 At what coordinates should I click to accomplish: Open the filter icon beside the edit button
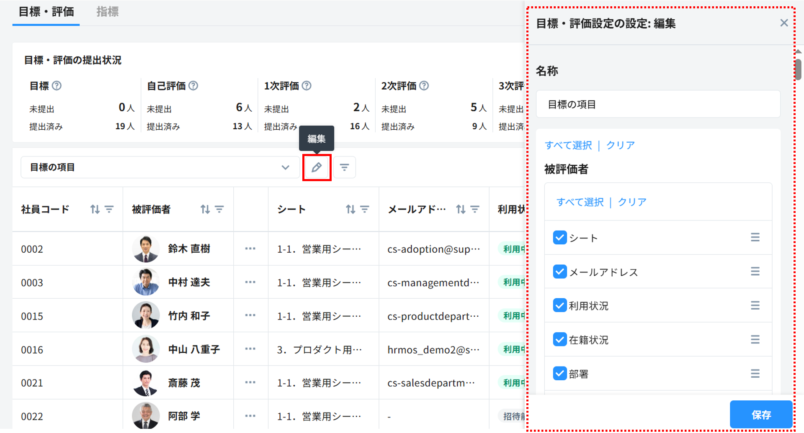(x=344, y=167)
